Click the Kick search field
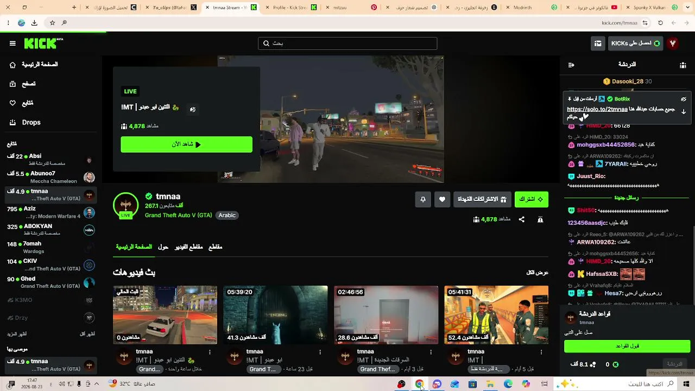Screen dimensions: 695x391 point(347,43)
